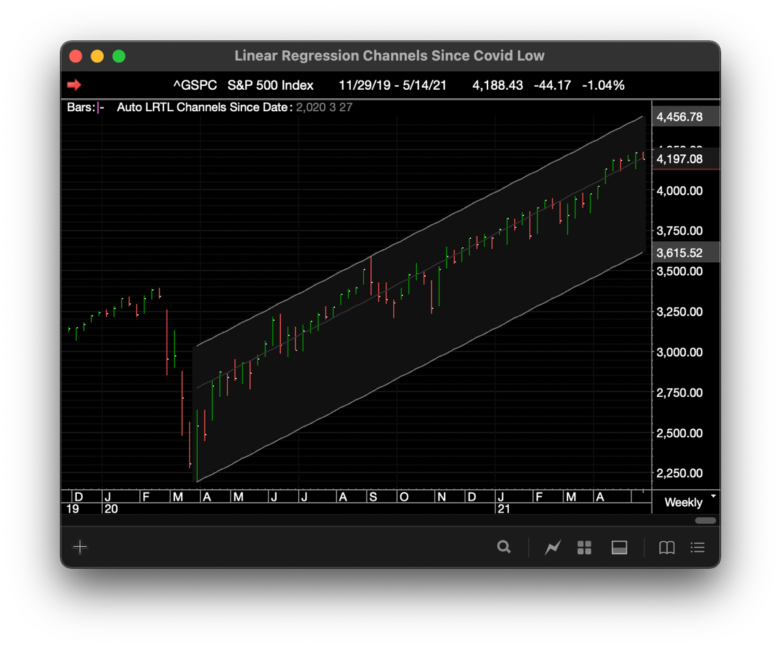This screenshot has width=781, height=648.
Task: Open the book icon in bottom toolbar
Action: (666, 548)
